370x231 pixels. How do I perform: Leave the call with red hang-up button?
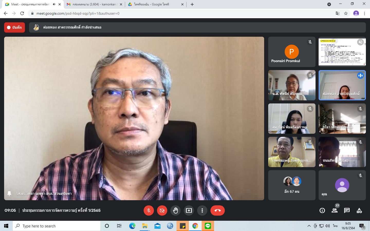[217, 210]
